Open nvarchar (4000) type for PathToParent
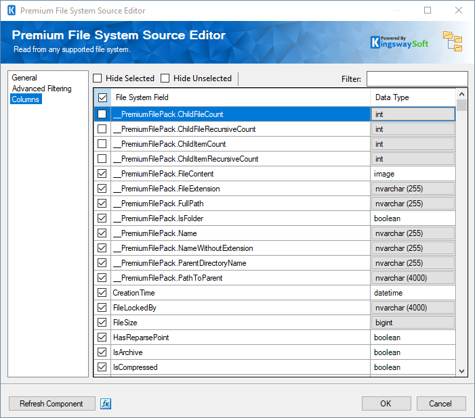 point(413,278)
